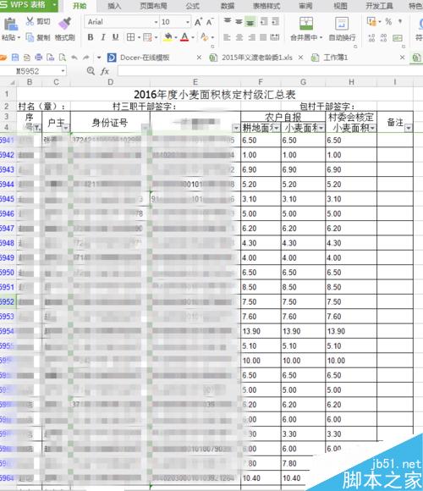Open the WPS 表格 application menu button
Image resolution: width=423 pixels, height=491 pixels.
(x=29, y=5)
